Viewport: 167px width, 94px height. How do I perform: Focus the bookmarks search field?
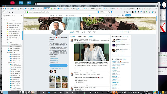point(13,20)
